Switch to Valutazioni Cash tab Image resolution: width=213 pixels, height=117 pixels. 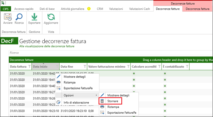tap(139, 9)
